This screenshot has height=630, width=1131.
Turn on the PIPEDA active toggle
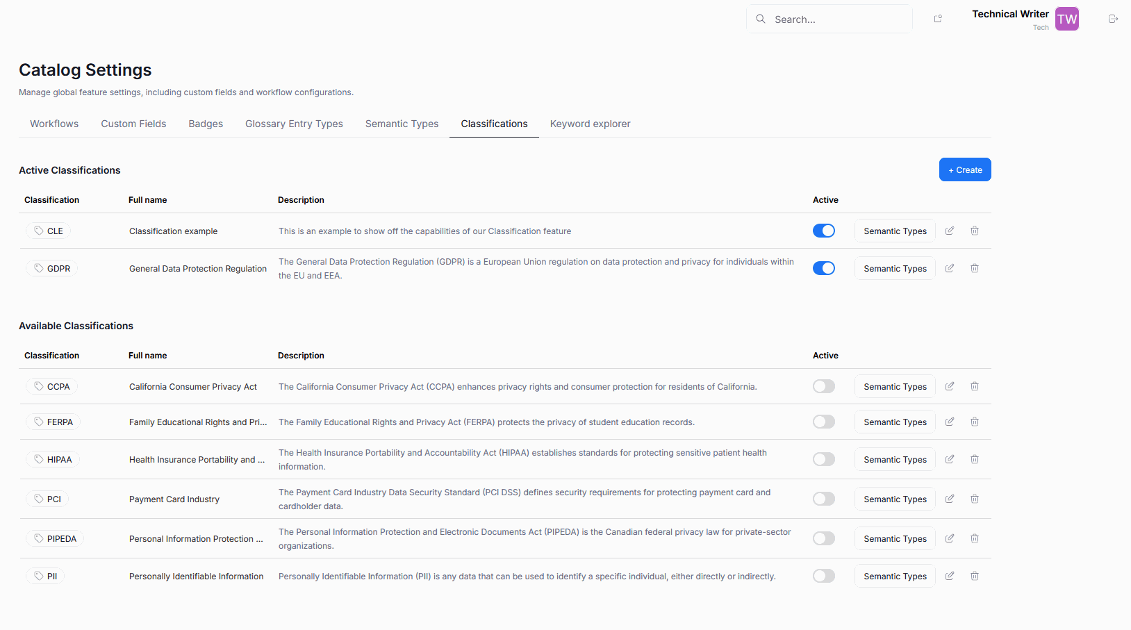824,538
